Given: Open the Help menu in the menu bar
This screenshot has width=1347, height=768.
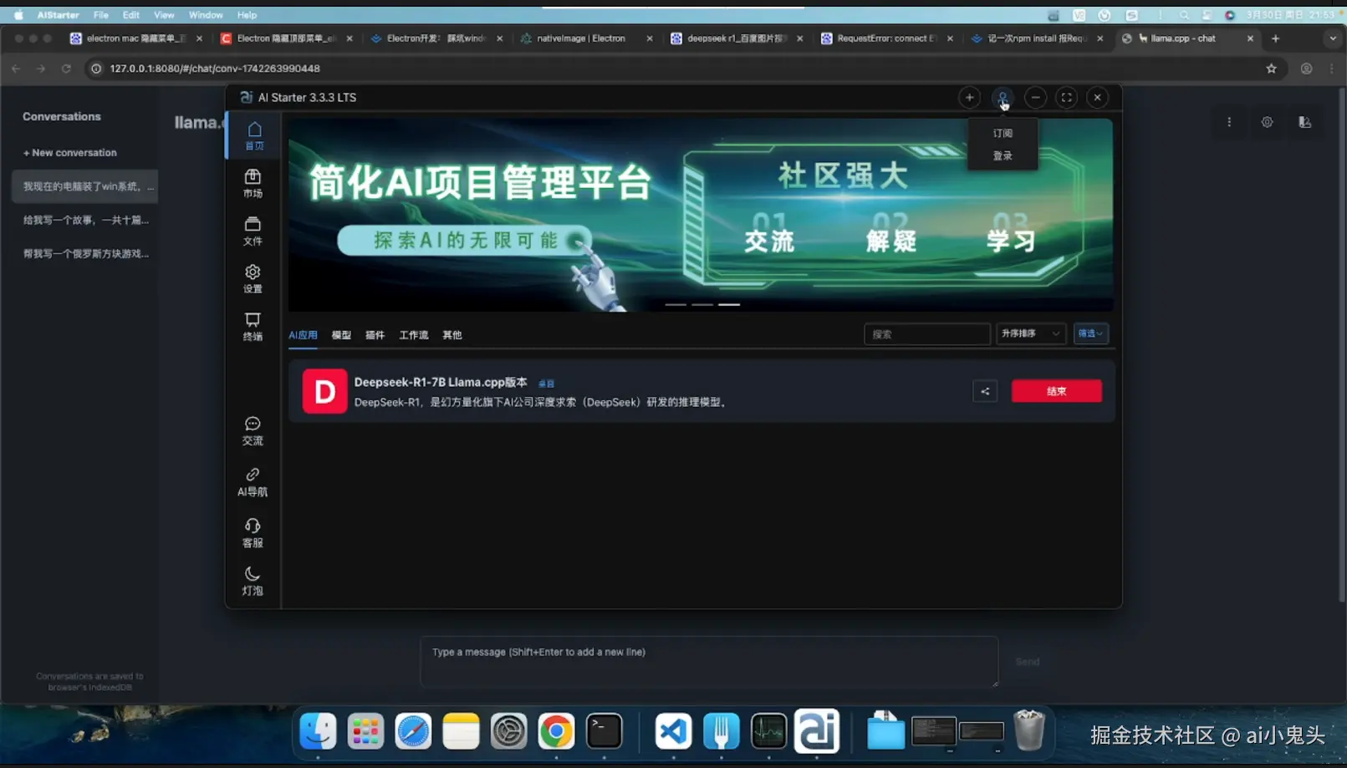Looking at the screenshot, I should (x=247, y=15).
